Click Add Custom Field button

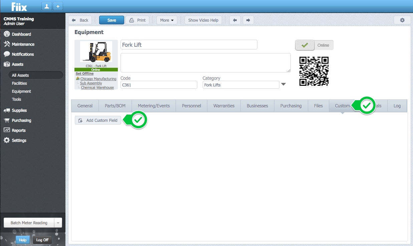tap(98, 120)
